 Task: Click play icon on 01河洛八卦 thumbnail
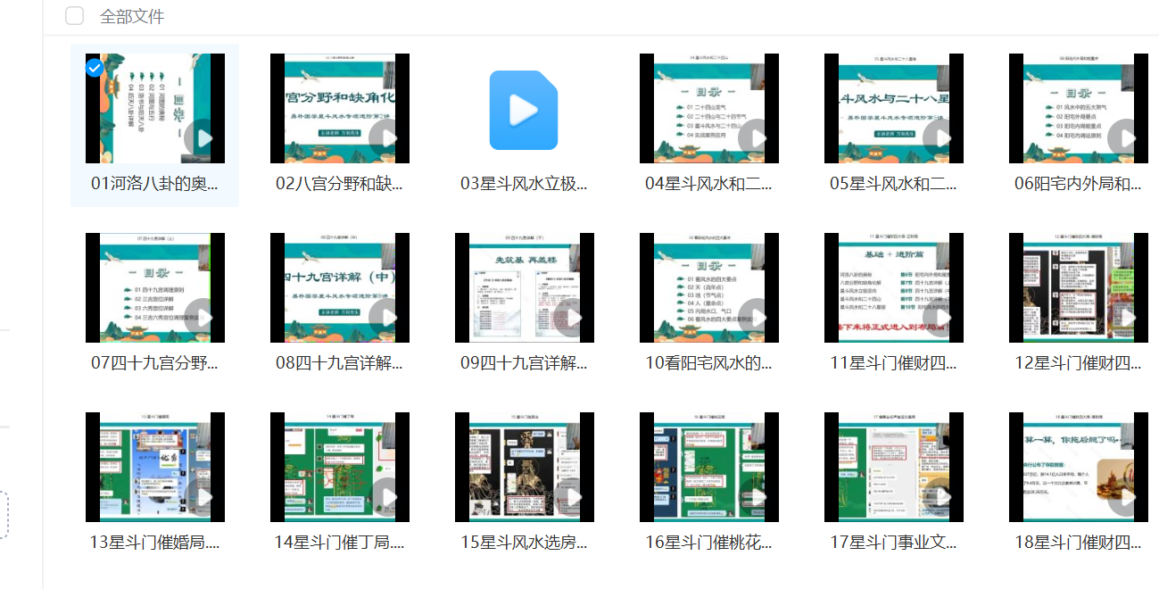pos(204,139)
